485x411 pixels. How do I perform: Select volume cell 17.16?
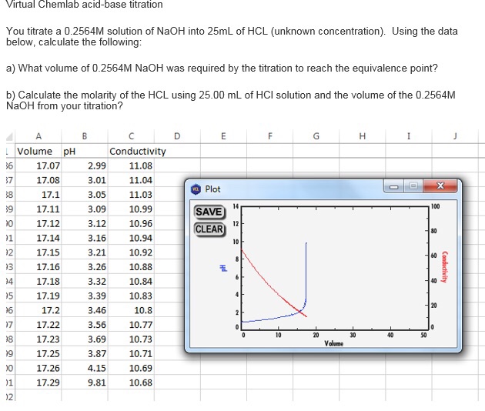(38, 267)
